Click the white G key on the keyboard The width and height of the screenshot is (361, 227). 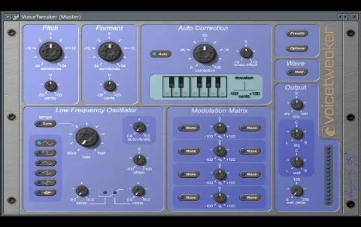(x=204, y=92)
